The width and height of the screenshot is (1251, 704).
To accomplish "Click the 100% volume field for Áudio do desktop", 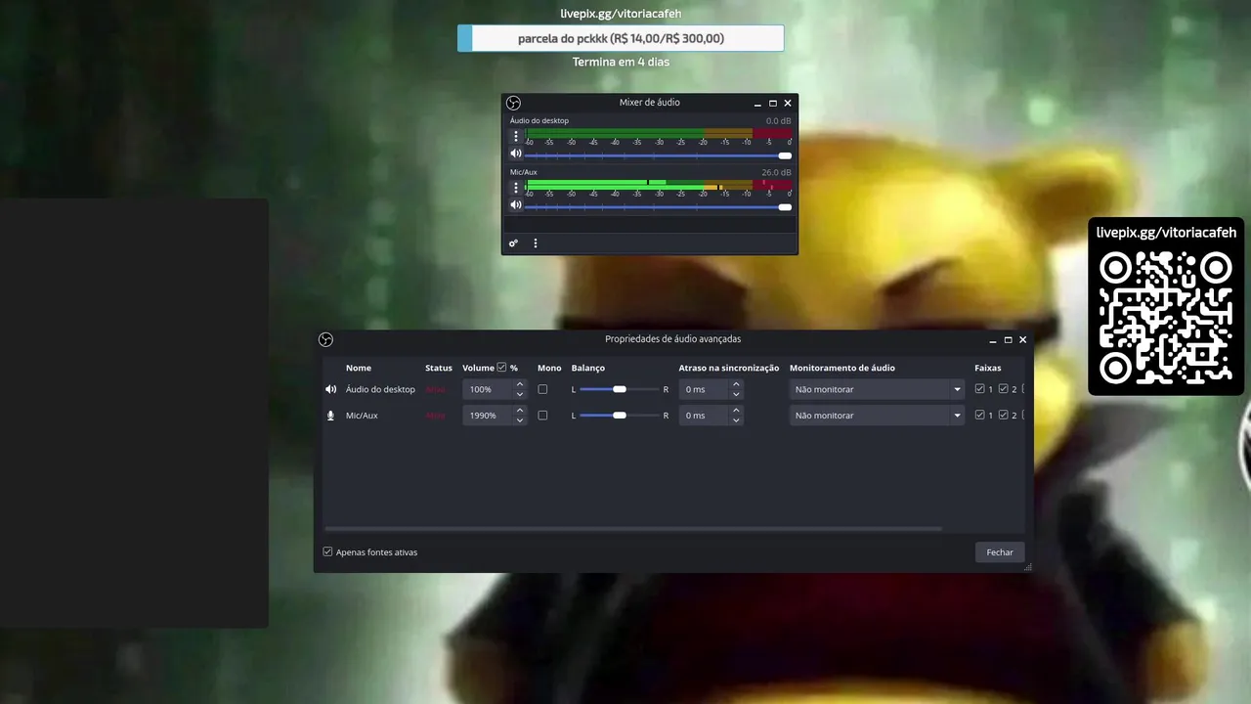I will (x=488, y=389).
